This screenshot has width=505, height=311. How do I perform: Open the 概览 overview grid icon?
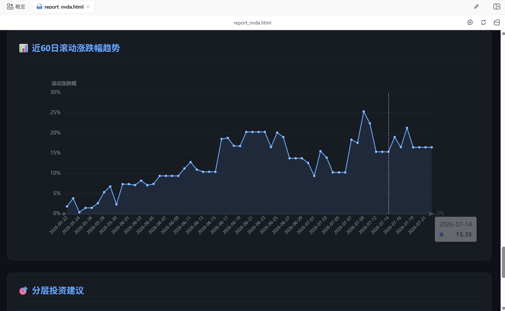tap(10, 7)
